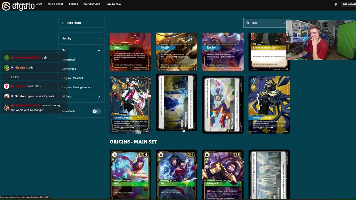Click the Twitch icon beside Sithdora chat message

[12, 96]
